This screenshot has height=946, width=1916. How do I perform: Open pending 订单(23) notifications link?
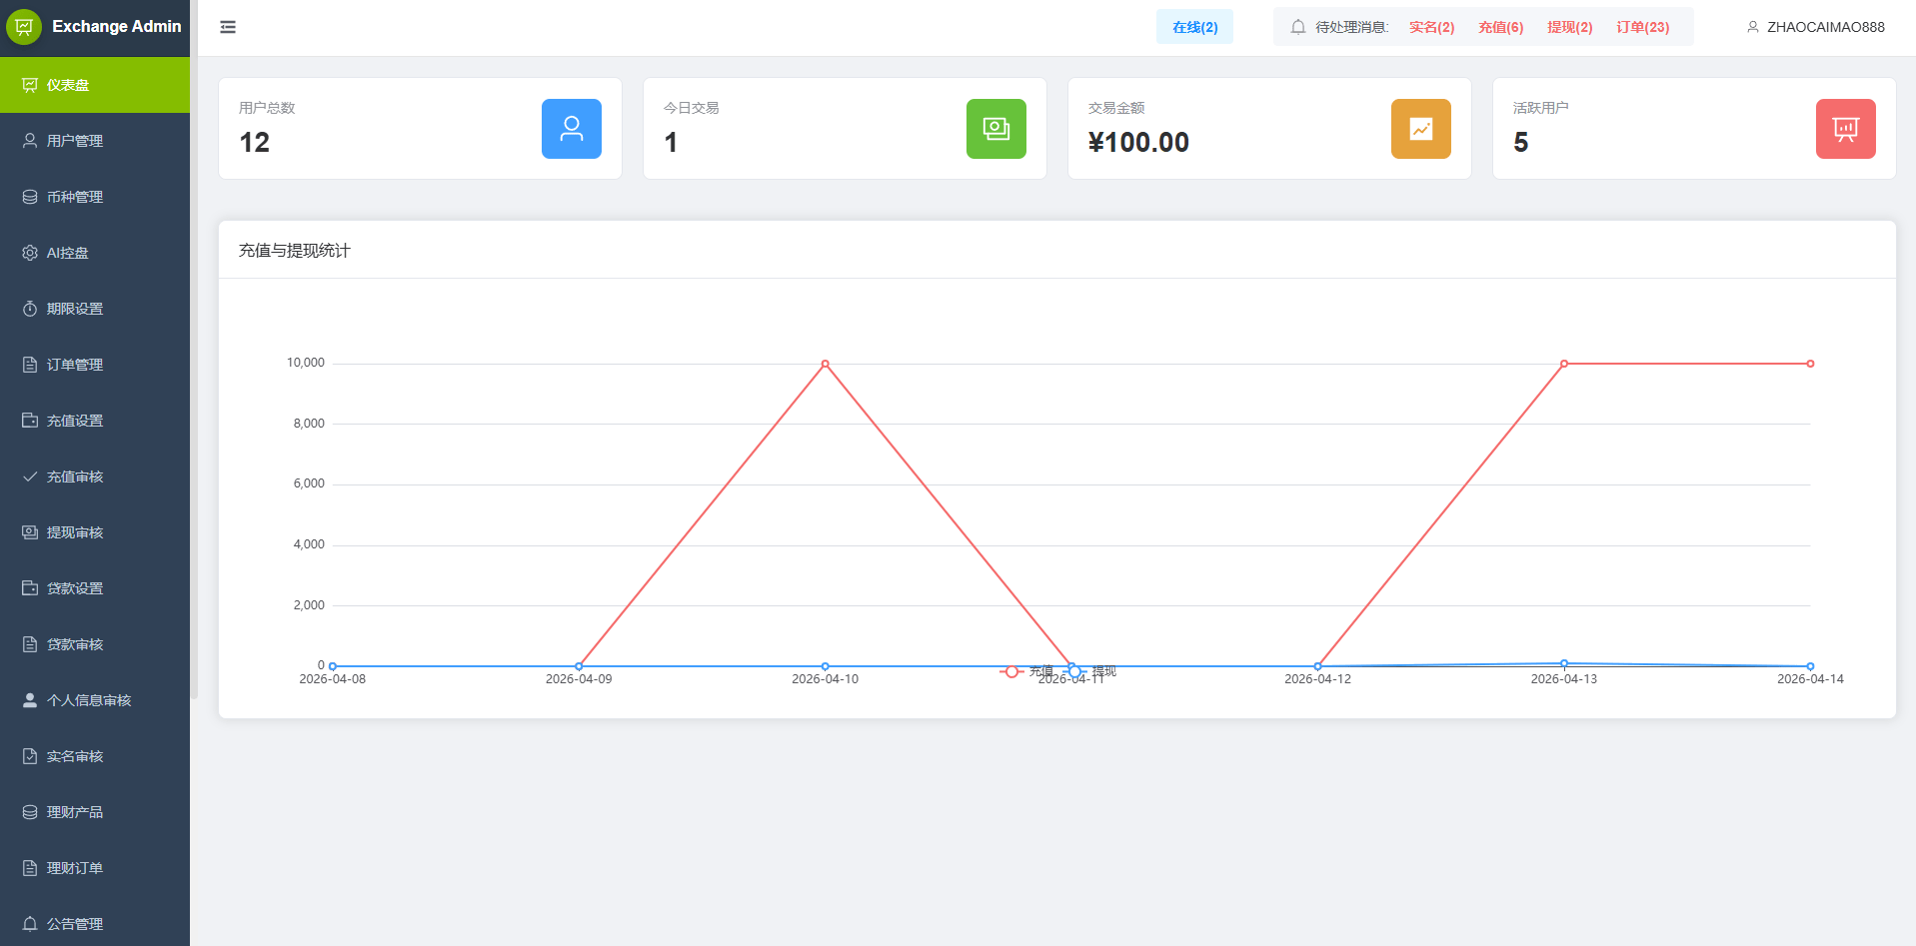(x=1642, y=27)
